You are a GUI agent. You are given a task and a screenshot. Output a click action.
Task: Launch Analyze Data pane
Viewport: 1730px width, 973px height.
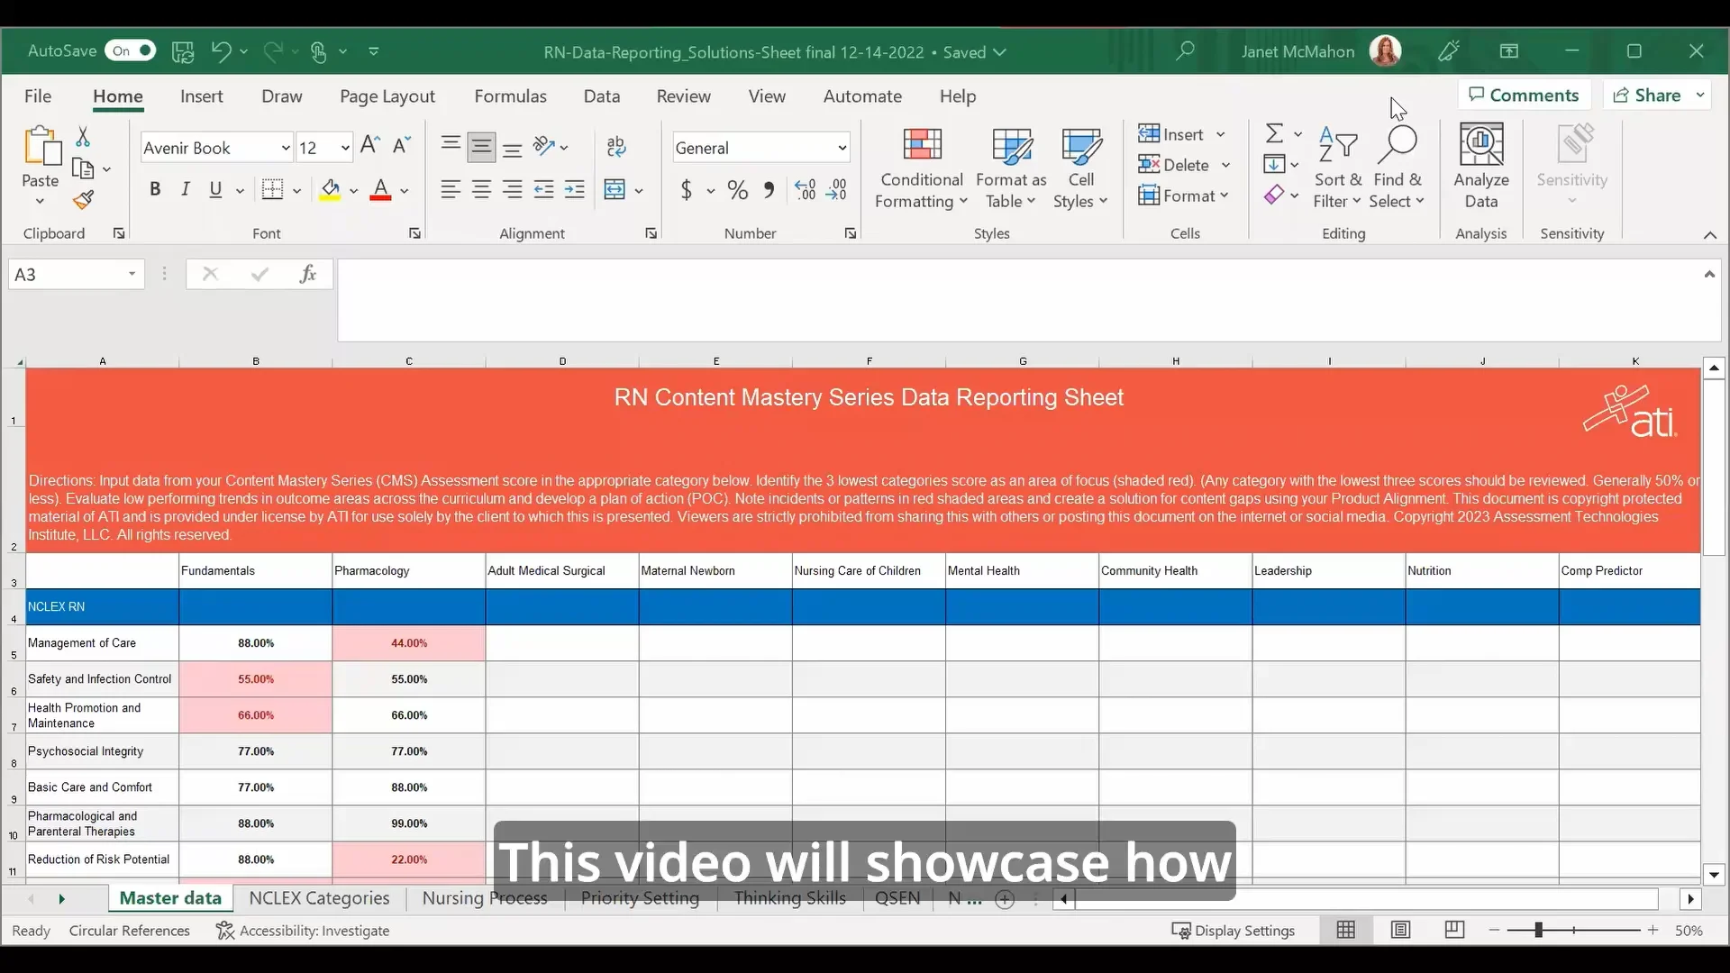tap(1480, 167)
